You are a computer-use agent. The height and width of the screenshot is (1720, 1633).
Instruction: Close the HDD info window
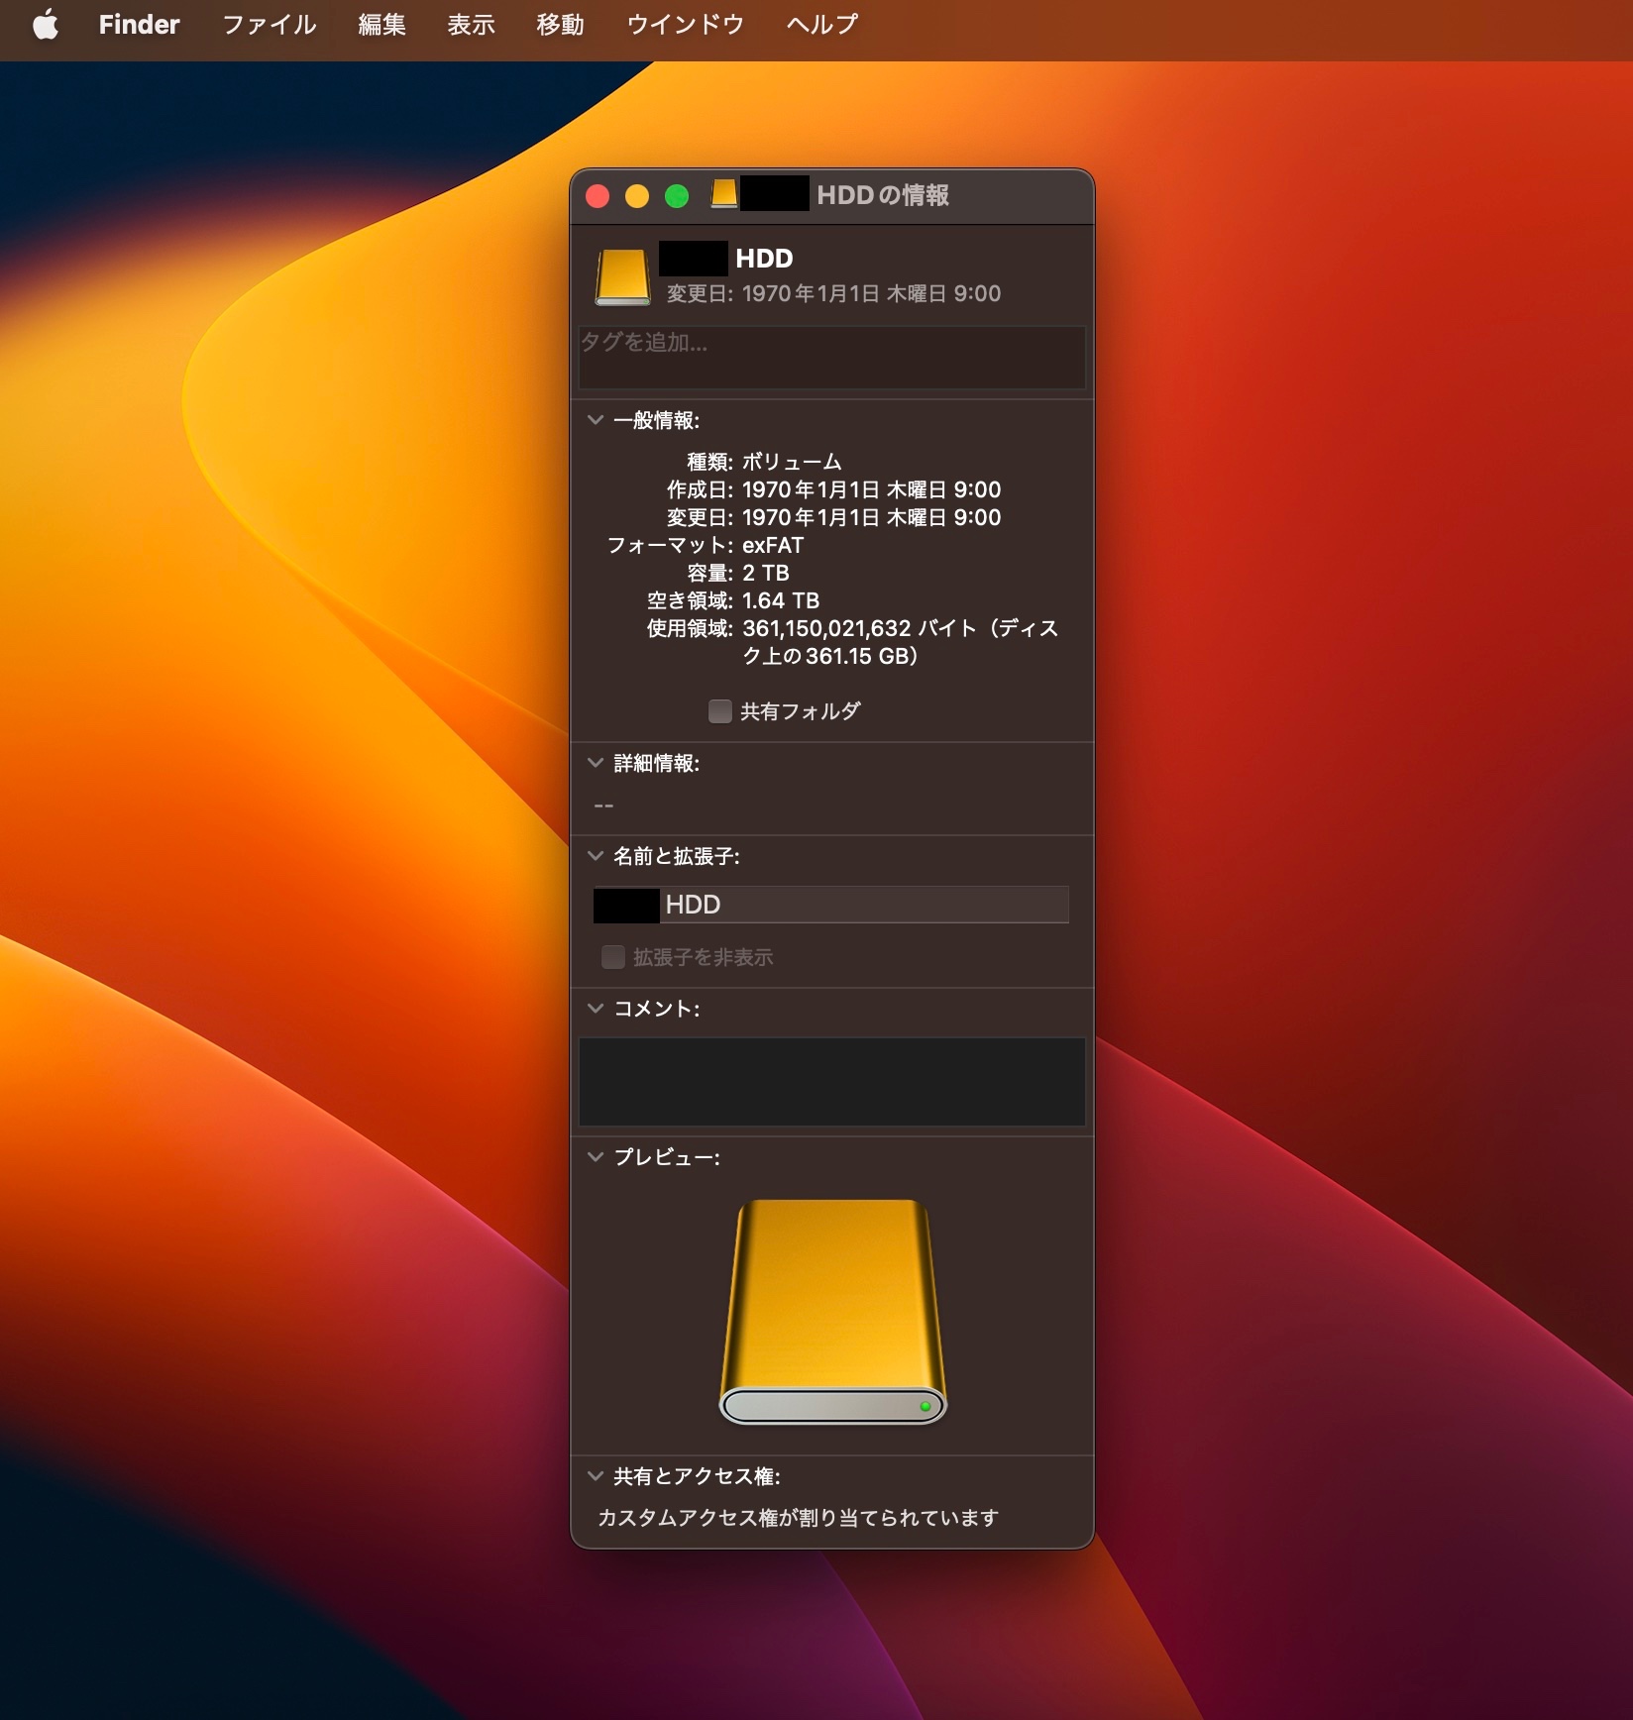coord(598,196)
